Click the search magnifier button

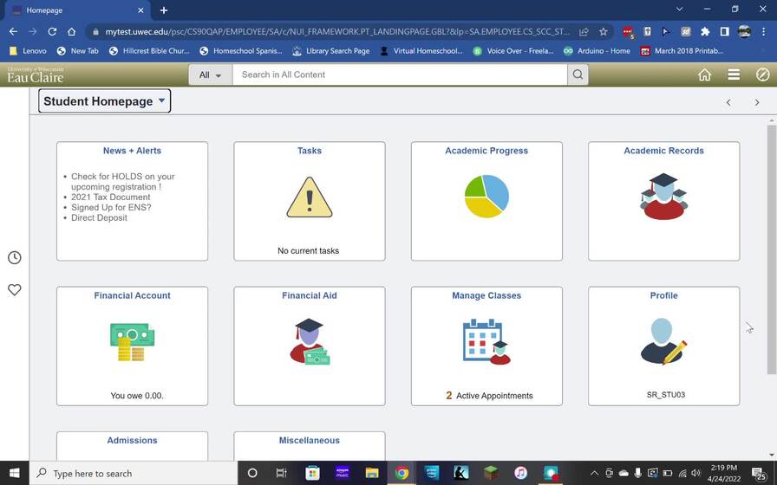(x=578, y=74)
